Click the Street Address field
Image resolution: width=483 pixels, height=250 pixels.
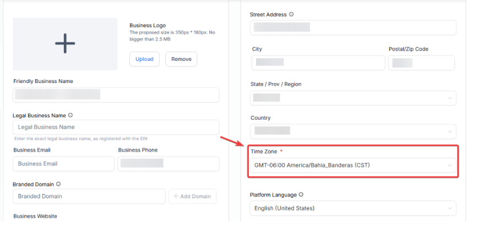click(353, 27)
